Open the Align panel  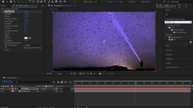pyautogui.click(x=167, y=46)
